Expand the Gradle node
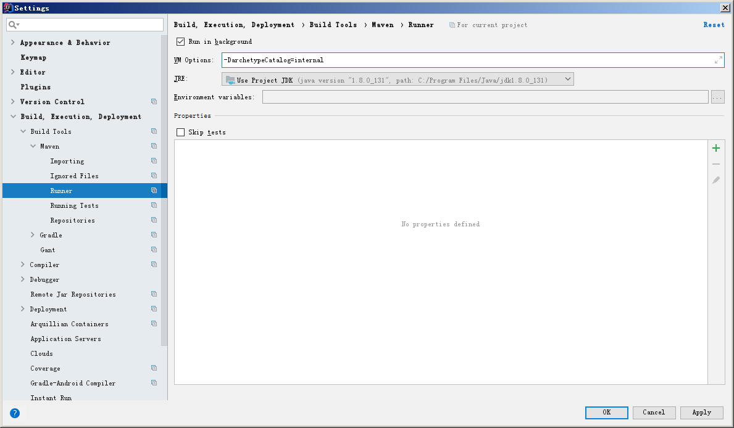This screenshot has width=734, height=428. (x=33, y=235)
